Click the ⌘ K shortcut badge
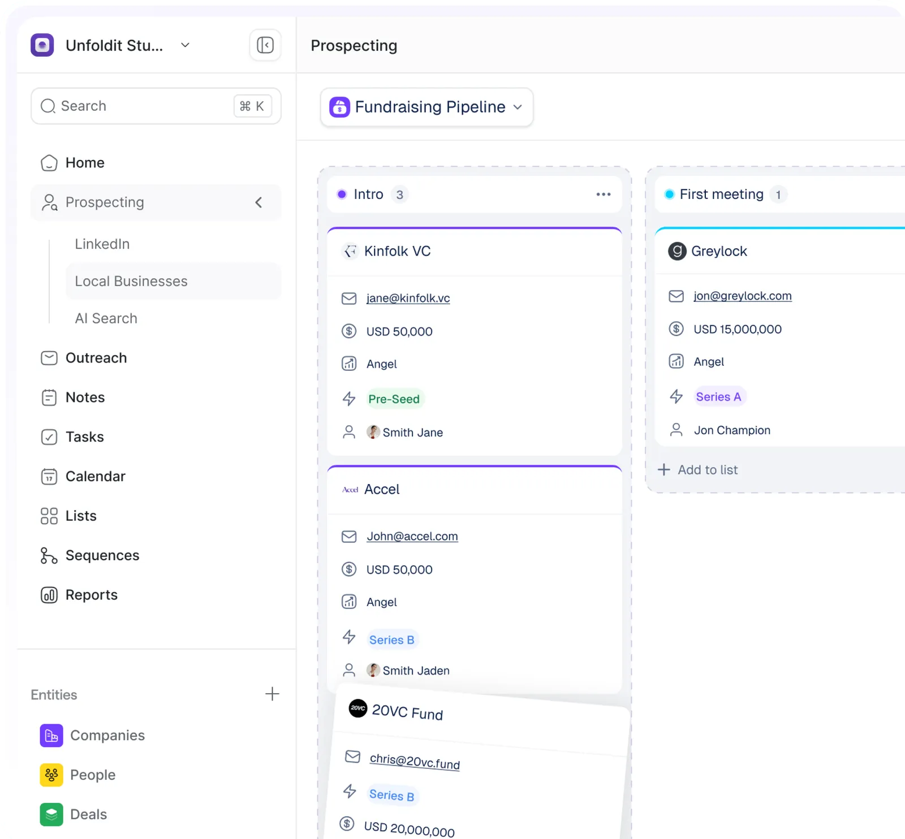905x839 pixels. tap(252, 106)
